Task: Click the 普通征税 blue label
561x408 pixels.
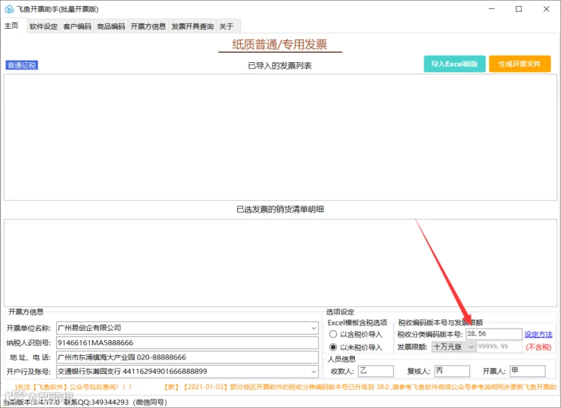Action: coord(22,65)
